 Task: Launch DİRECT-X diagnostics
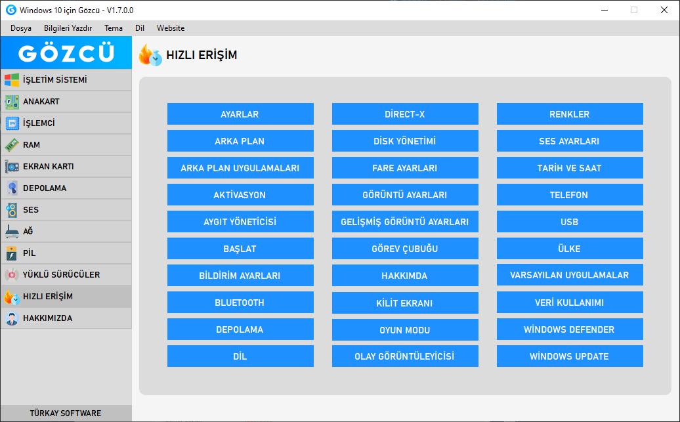point(405,114)
